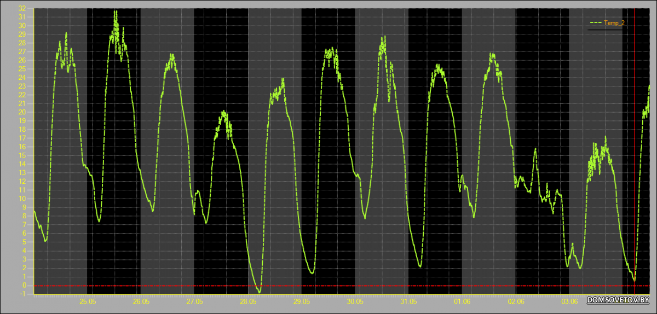
Task: Click the 01.06 date label on x-axis
Action: tap(462, 301)
